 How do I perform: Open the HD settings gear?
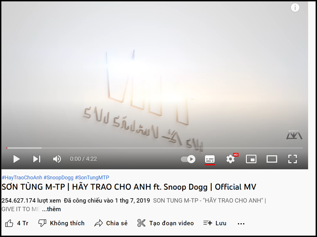tap(230, 159)
